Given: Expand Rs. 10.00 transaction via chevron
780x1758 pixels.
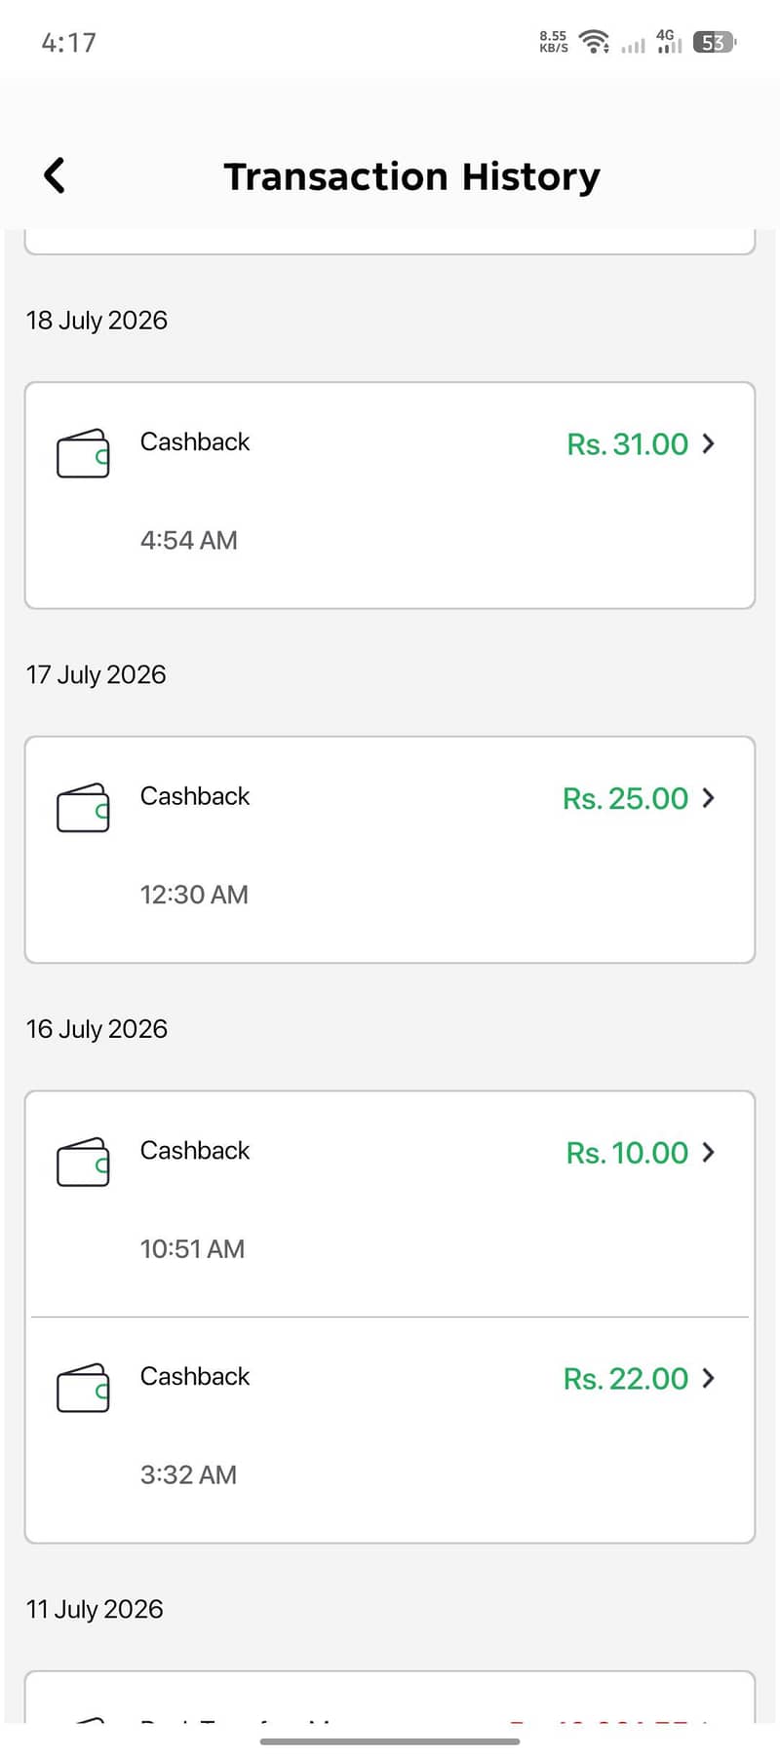Looking at the screenshot, I should (709, 1152).
